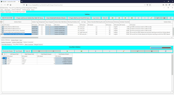Cancel edit with Solutions X icon
The height and width of the screenshot is (95, 174).
pos(164,18)
